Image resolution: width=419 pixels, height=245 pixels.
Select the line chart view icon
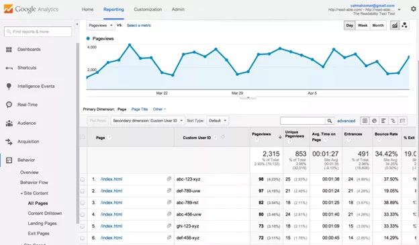[x=395, y=26]
